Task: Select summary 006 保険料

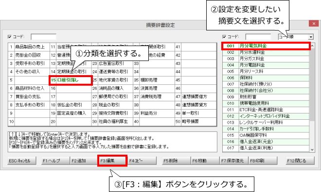Action: (x=266, y=78)
